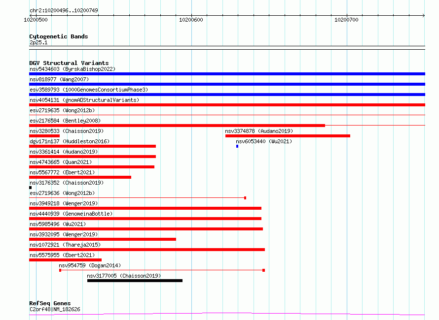The width and height of the screenshot is (439, 320).
Task: Click the small black nsv3176352 marker
Action: pyautogui.click(x=30, y=188)
